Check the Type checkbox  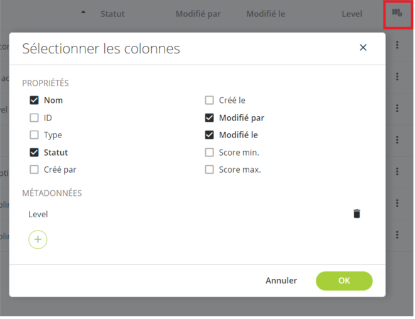(x=34, y=135)
